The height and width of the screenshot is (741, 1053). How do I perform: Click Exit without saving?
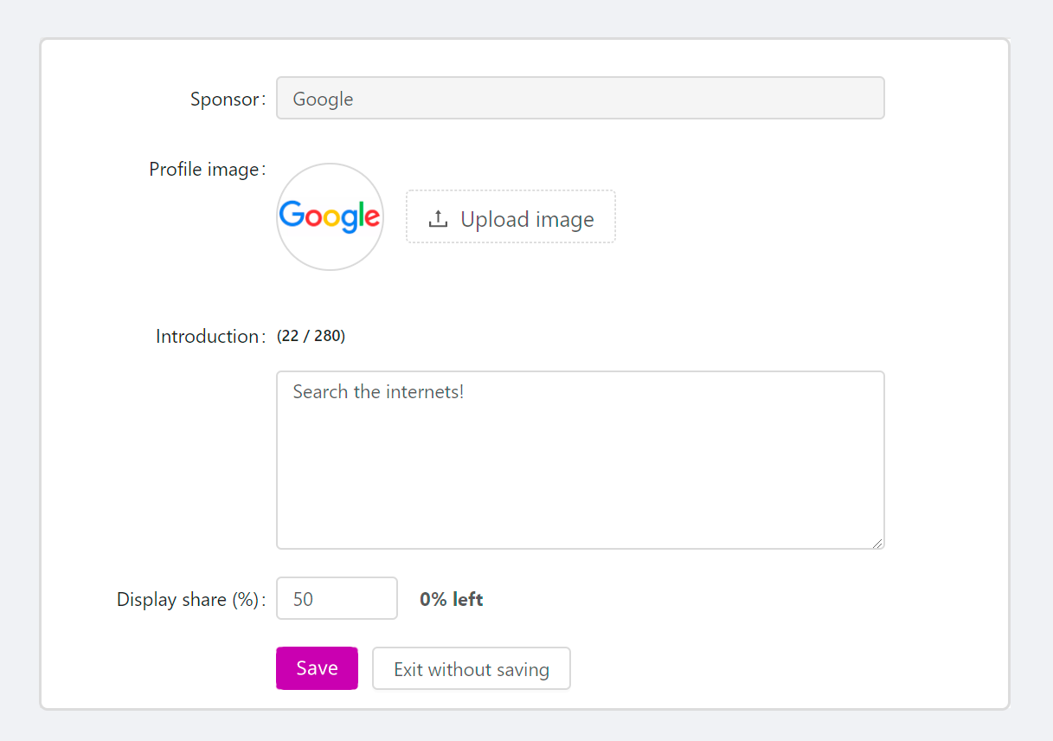coord(472,668)
